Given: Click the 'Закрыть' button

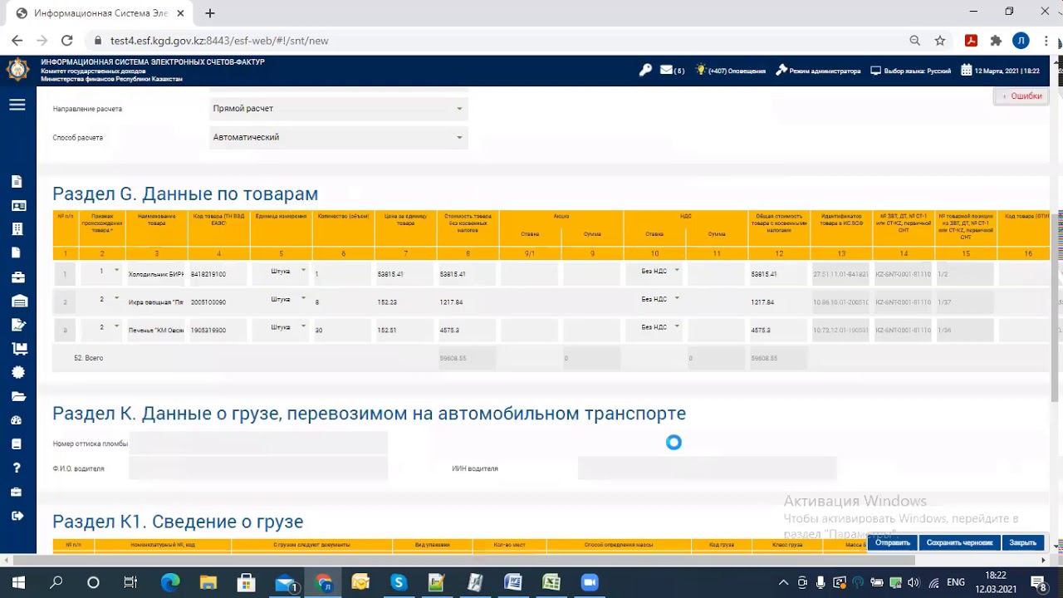Looking at the screenshot, I should coord(1022,542).
